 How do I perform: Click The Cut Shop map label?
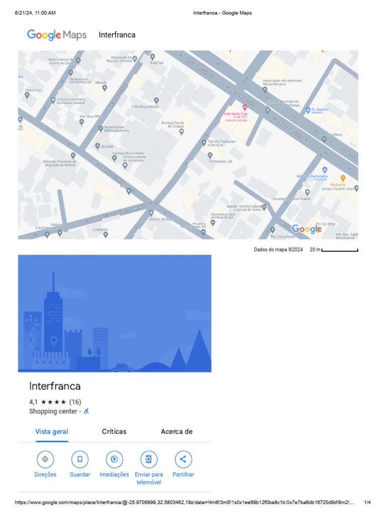326,224
